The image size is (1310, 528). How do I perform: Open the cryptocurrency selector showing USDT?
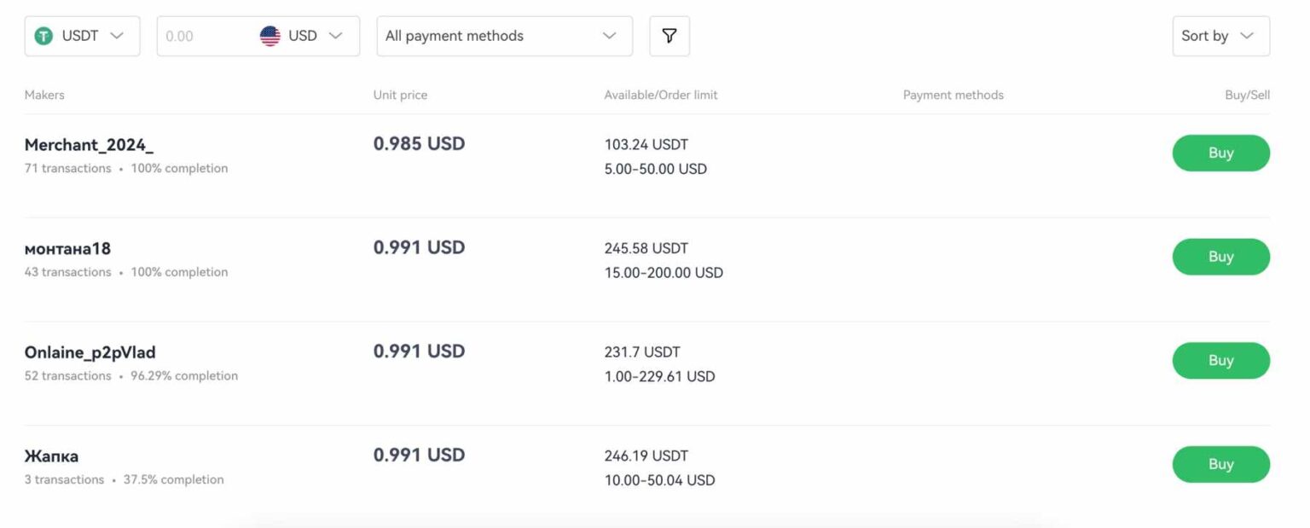(x=81, y=36)
